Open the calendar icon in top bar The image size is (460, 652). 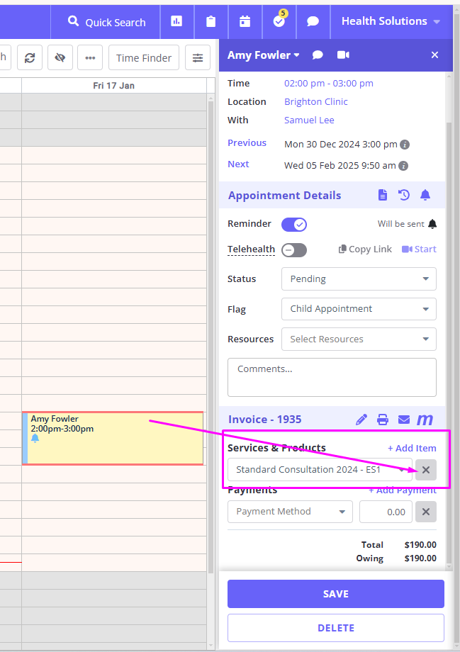click(245, 21)
